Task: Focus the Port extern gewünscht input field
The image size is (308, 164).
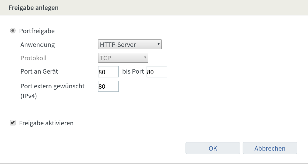Action: click(108, 86)
